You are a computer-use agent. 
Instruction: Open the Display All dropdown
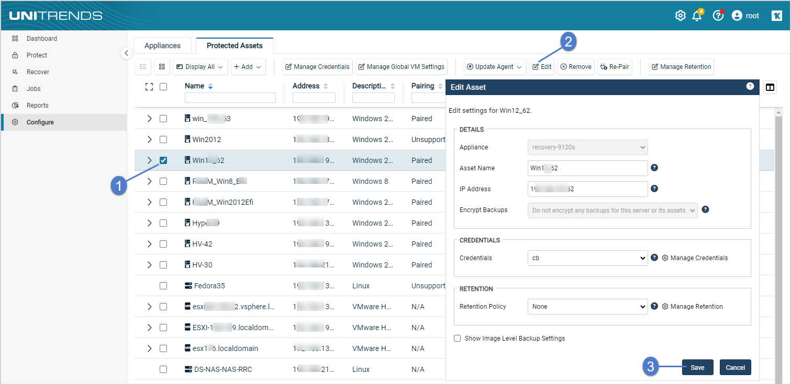pos(200,67)
